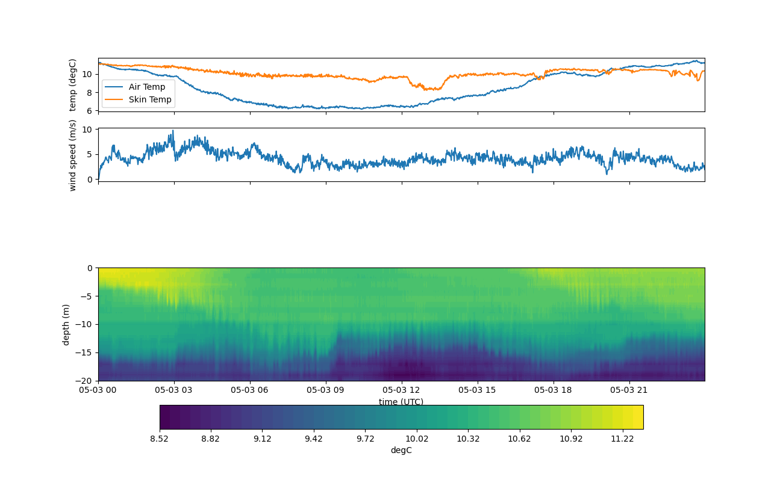783x482 pixels.
Task: Click the "depth (m)" axis label
Action: (66, 324)
